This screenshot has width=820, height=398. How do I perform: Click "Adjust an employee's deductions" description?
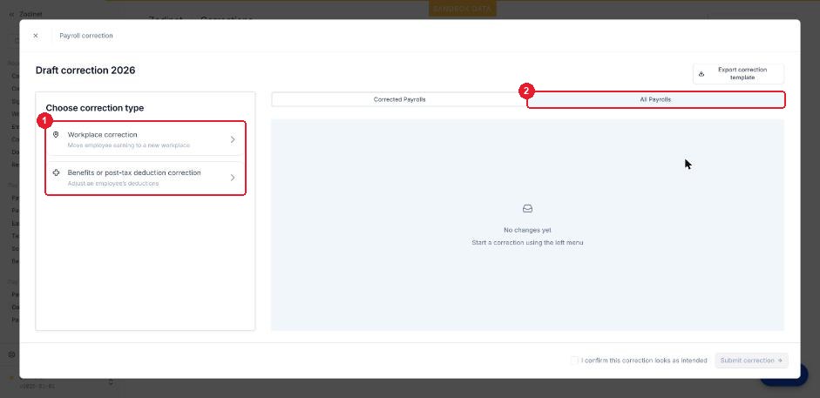click(113, 184)
